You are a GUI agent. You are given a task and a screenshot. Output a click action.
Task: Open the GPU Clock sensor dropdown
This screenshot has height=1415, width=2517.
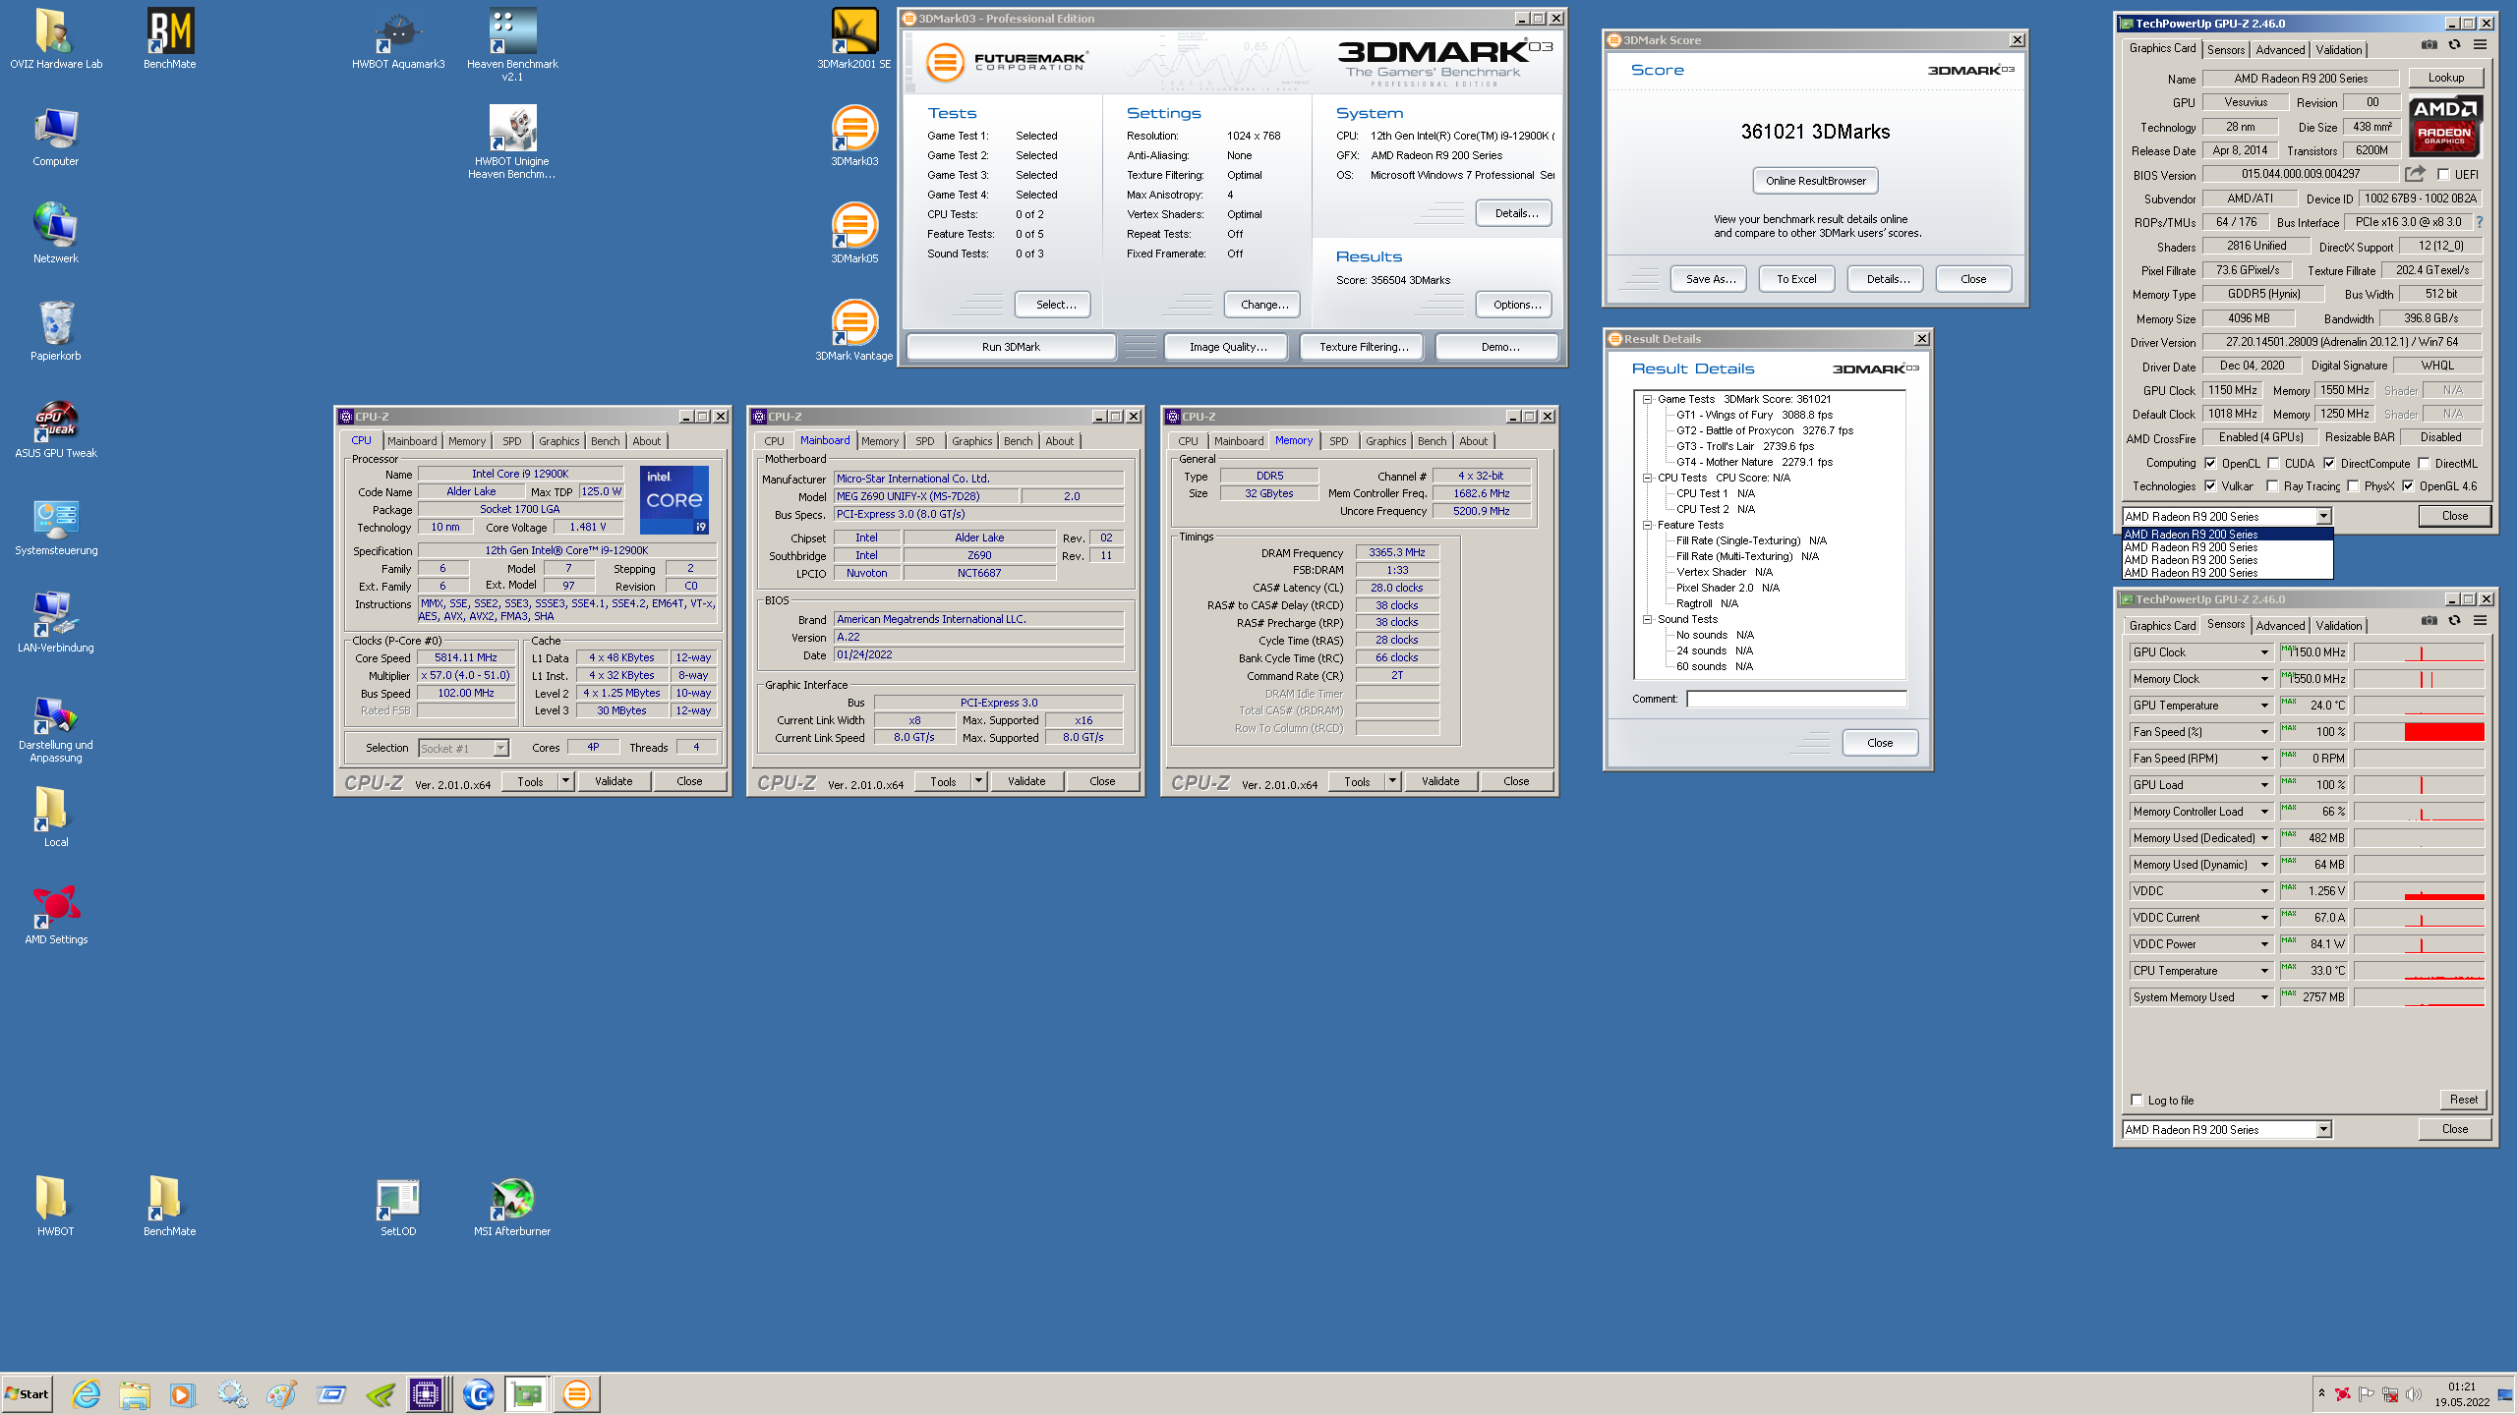(2263, 652)
